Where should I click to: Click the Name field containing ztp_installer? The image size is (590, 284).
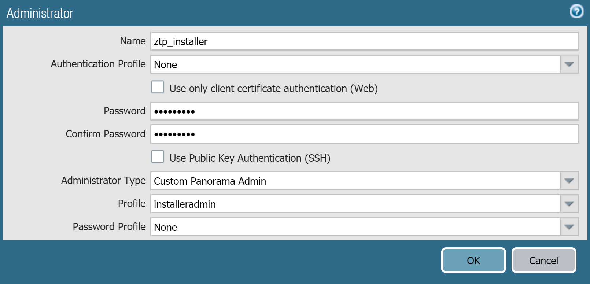pos(364,41)
